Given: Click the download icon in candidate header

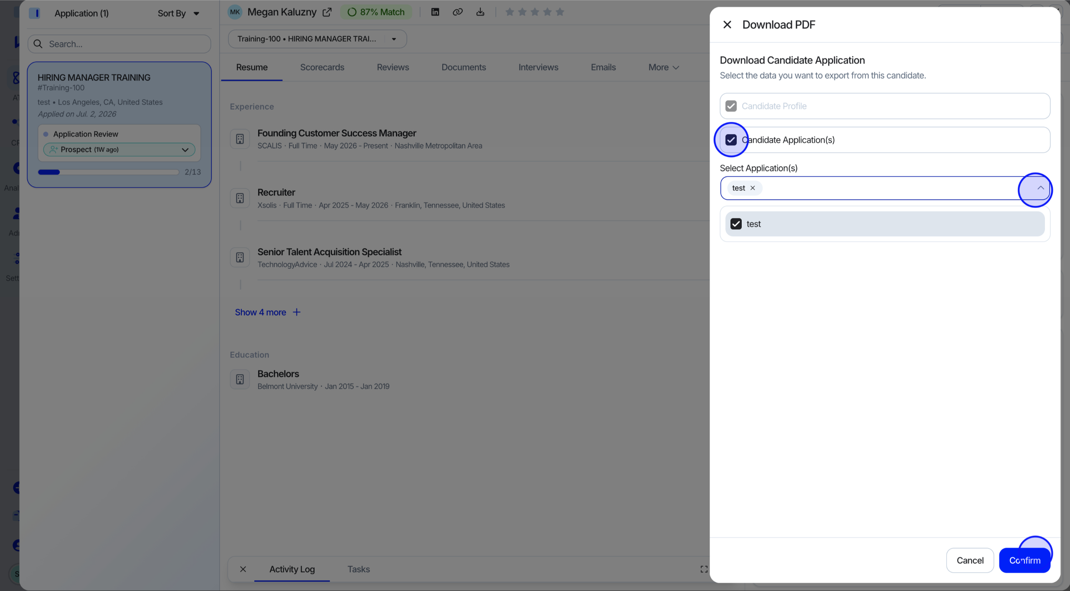Looking at the screenshot, I should coord(480,12).
